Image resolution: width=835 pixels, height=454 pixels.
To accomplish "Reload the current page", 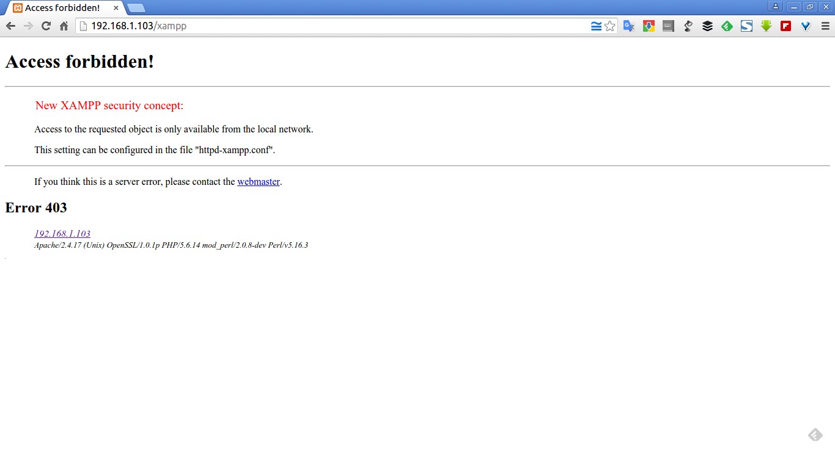I will [46, 26].
